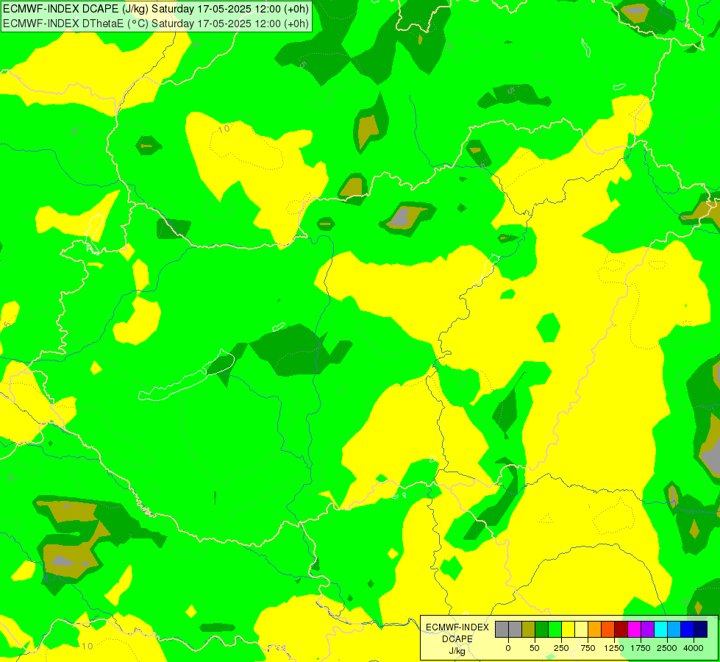Click the legend value 4000
The height and width of the screenshot is (662, 720).
coord(694,648)
